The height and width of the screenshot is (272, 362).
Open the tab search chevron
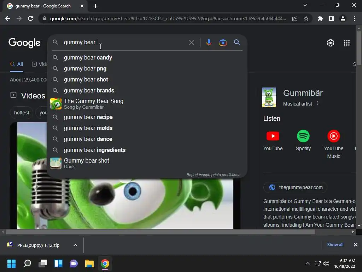[x=305, y=5]
